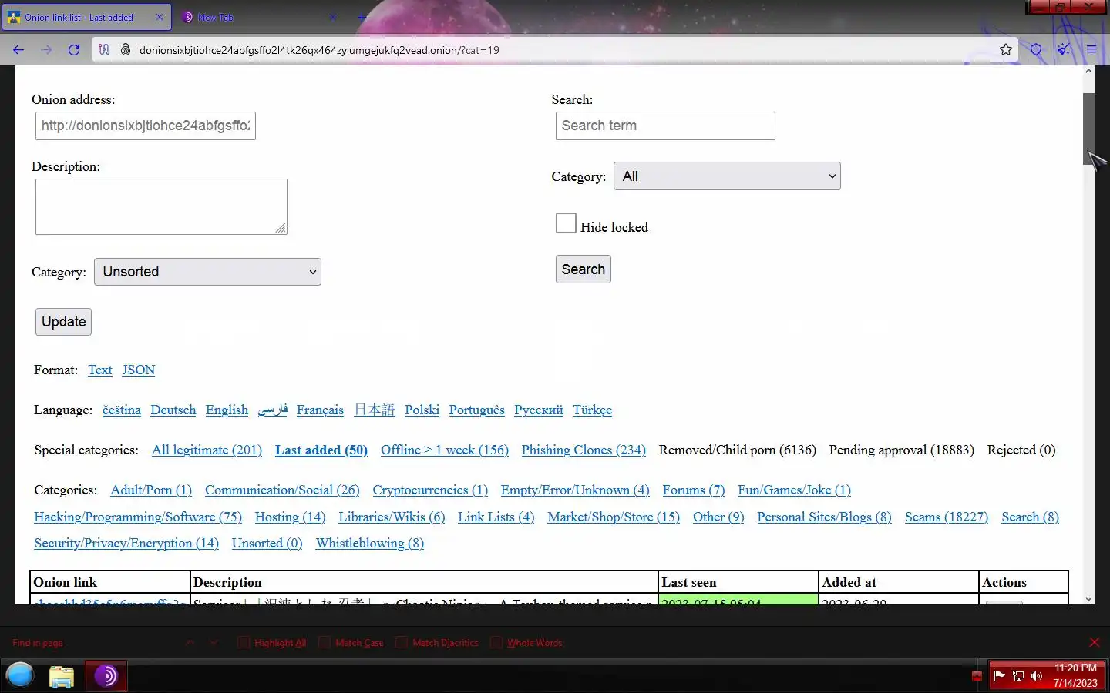Open the Tor circuit display icon
The width and height of the screenshot is (1110, 693).
[x=104, y=50]
